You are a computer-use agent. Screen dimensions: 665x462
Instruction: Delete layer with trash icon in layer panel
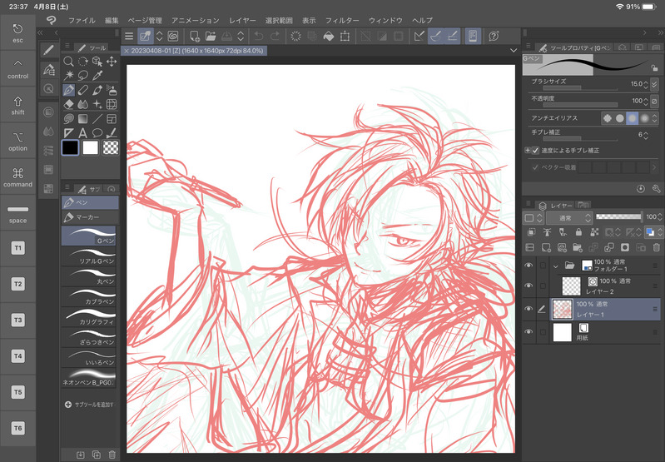tap(657, 247)
